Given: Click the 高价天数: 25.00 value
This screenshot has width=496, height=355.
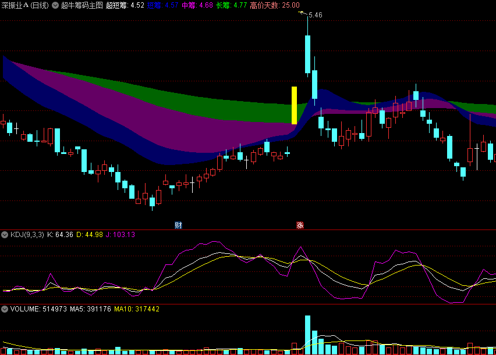Looking at the screenshot, I should 275,5.
